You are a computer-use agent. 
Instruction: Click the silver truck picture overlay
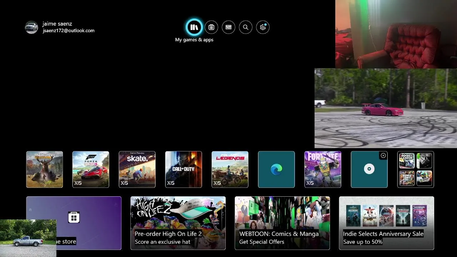[x=28, y=238]
